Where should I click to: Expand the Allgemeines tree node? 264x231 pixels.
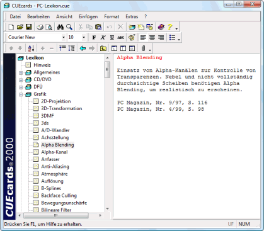[x=21, y=73]
